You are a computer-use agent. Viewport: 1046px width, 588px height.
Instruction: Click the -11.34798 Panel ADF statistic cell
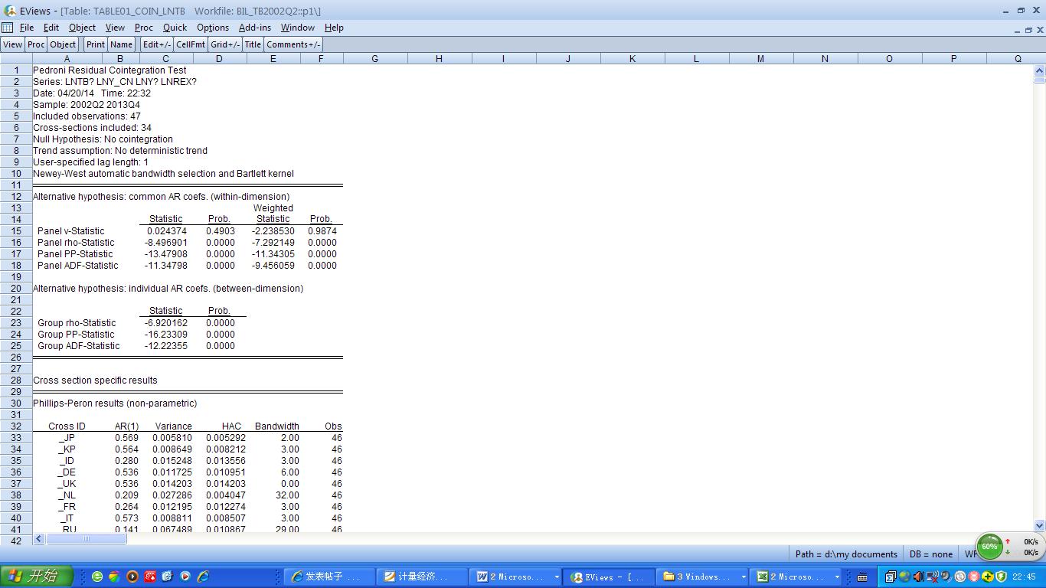(166, 266)
